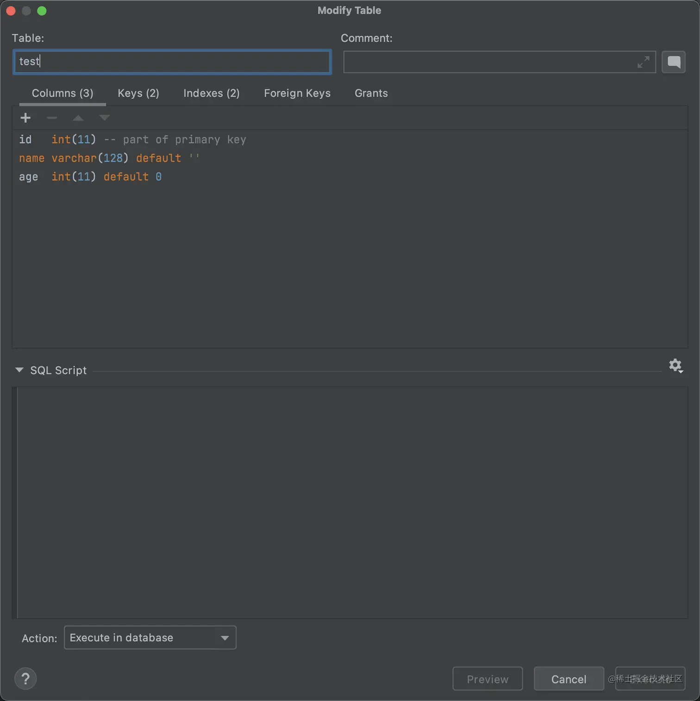Select the 'id int(11)' column row
Image resolution: width=700 pixels, height=701 pixels.
coord(350,139)
